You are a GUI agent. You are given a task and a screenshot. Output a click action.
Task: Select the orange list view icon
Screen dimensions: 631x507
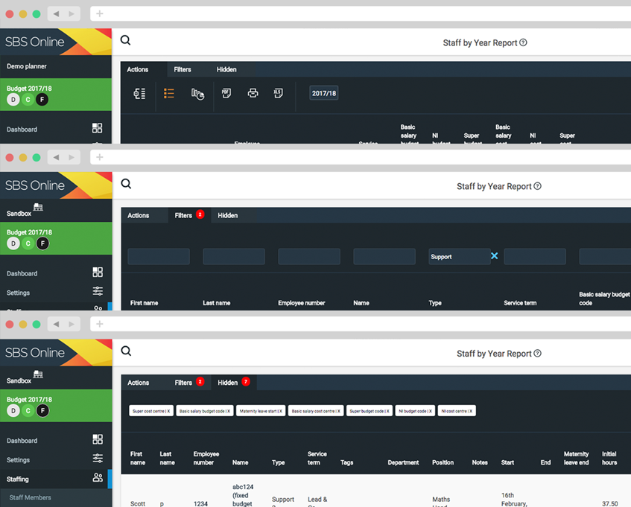(169, 94)
